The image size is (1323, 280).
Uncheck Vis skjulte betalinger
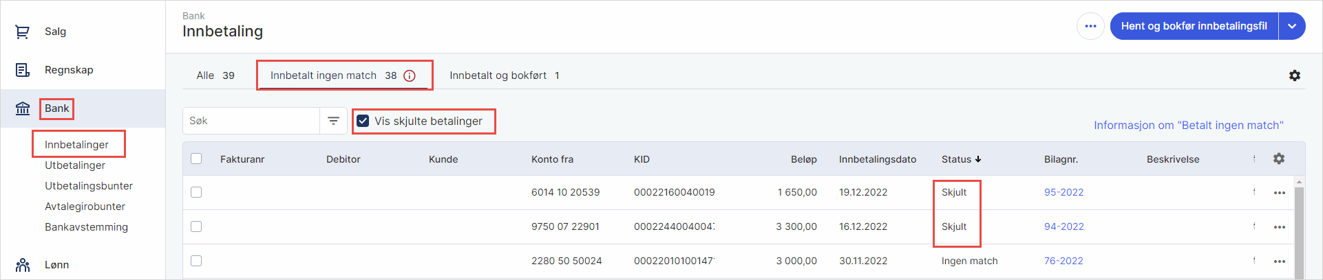pyautogui.click(x=363, y=121)
